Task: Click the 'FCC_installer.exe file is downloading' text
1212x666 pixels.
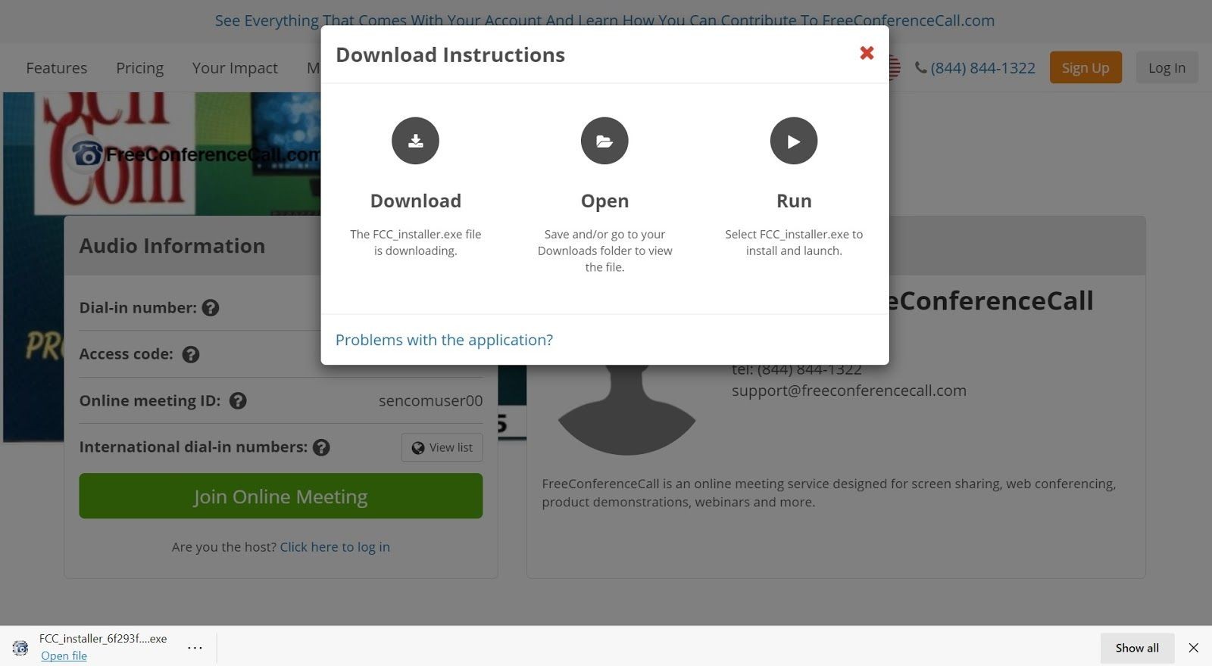Action: coord(415,242)
